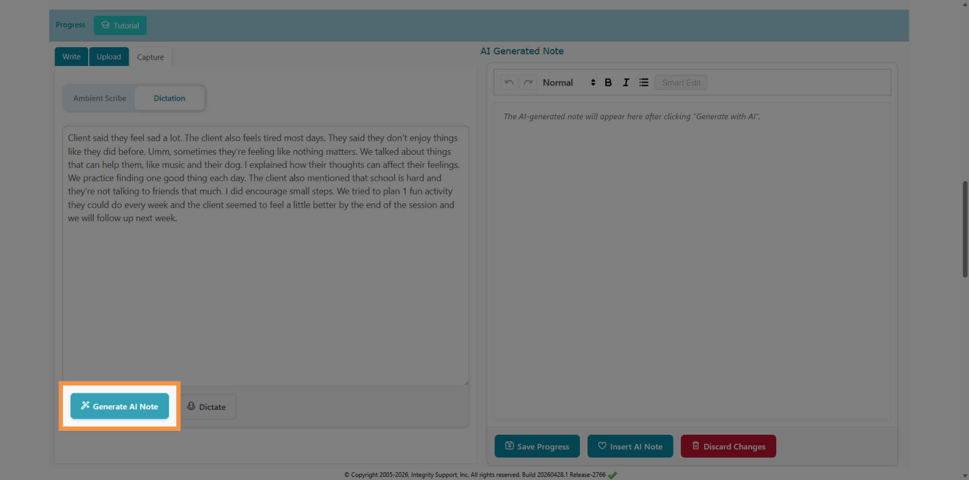The height and width of the screenshot is (480, 969).
Task: Open the Normal paragraph style dropdown
Action: point(569,82)
